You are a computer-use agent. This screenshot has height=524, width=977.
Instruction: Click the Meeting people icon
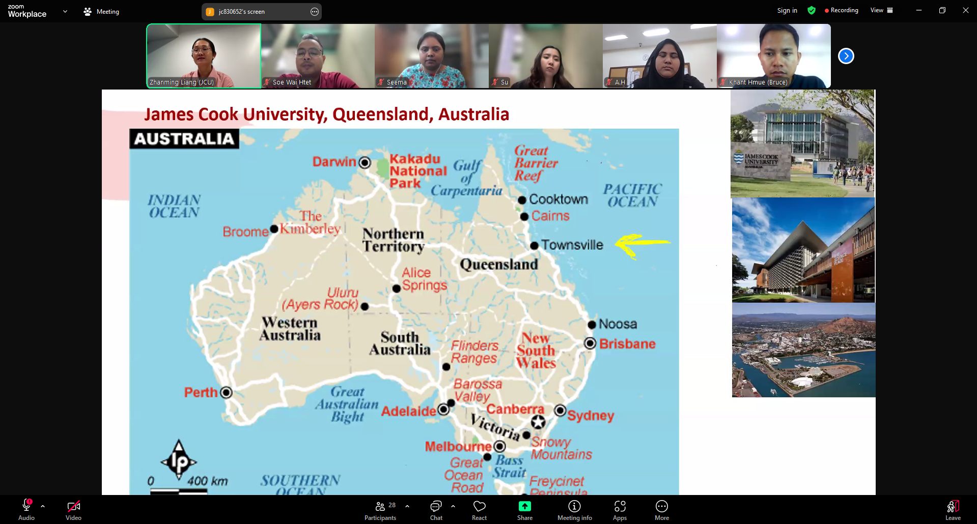tap(88, 11)
